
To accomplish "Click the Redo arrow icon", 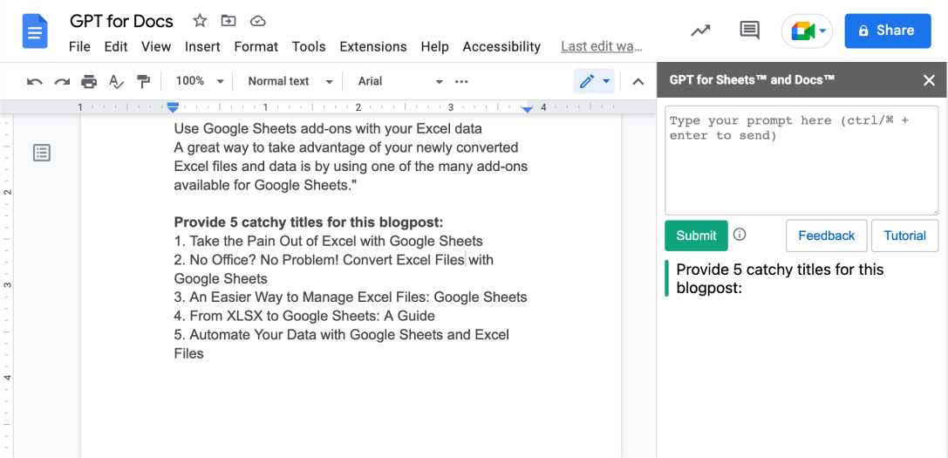I will coord(62,81).
